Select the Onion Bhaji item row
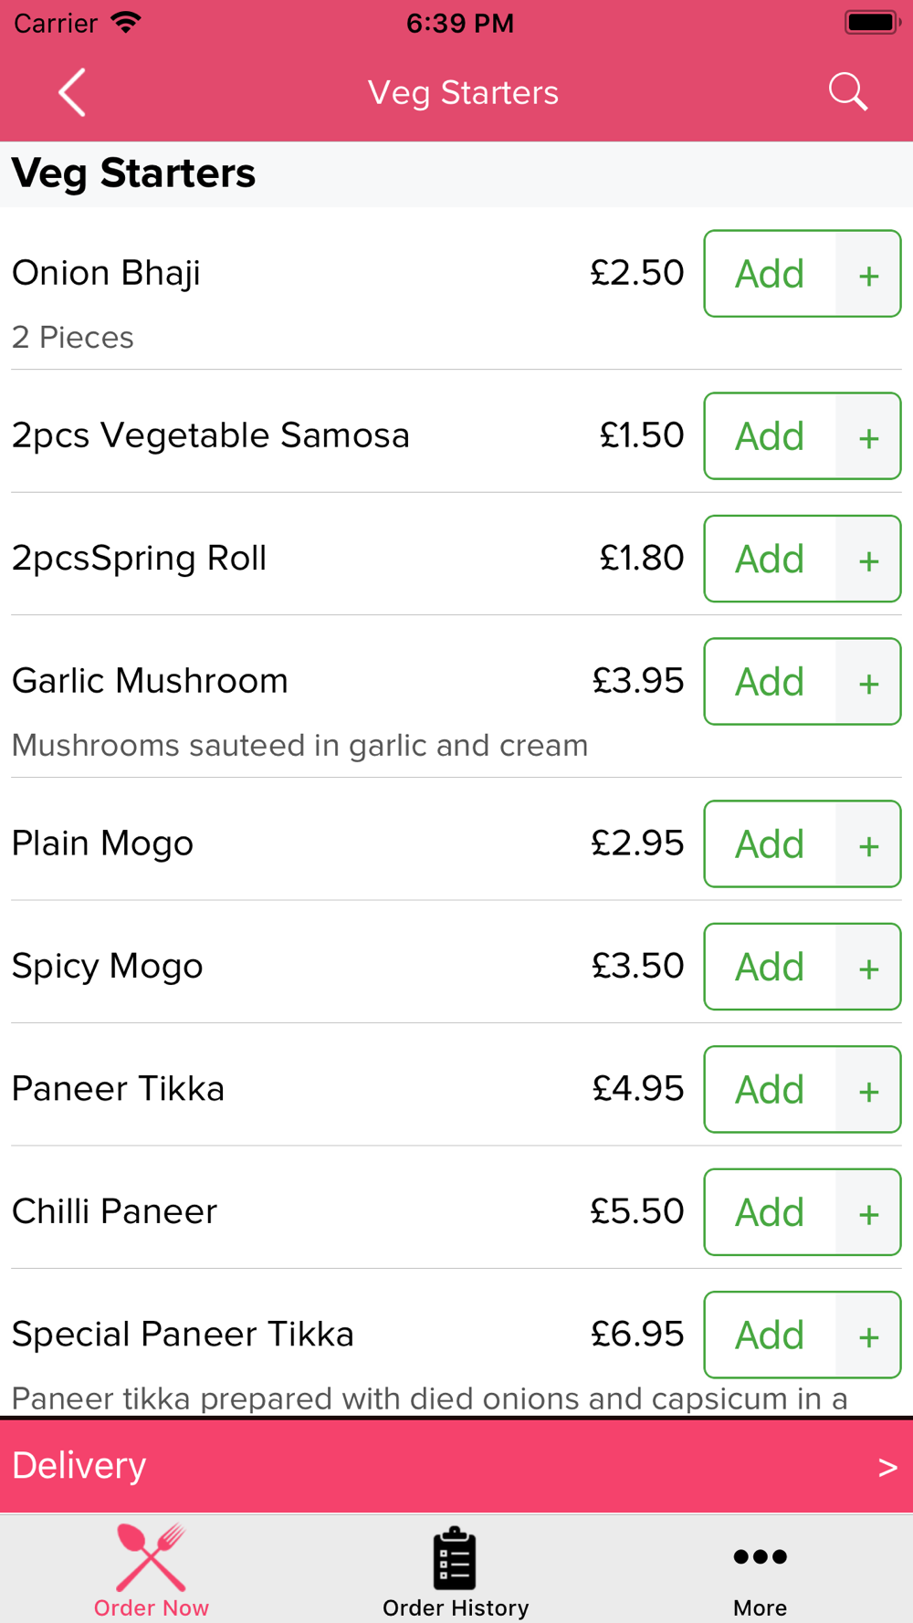 pyautogui.click(x=456, y=288)
